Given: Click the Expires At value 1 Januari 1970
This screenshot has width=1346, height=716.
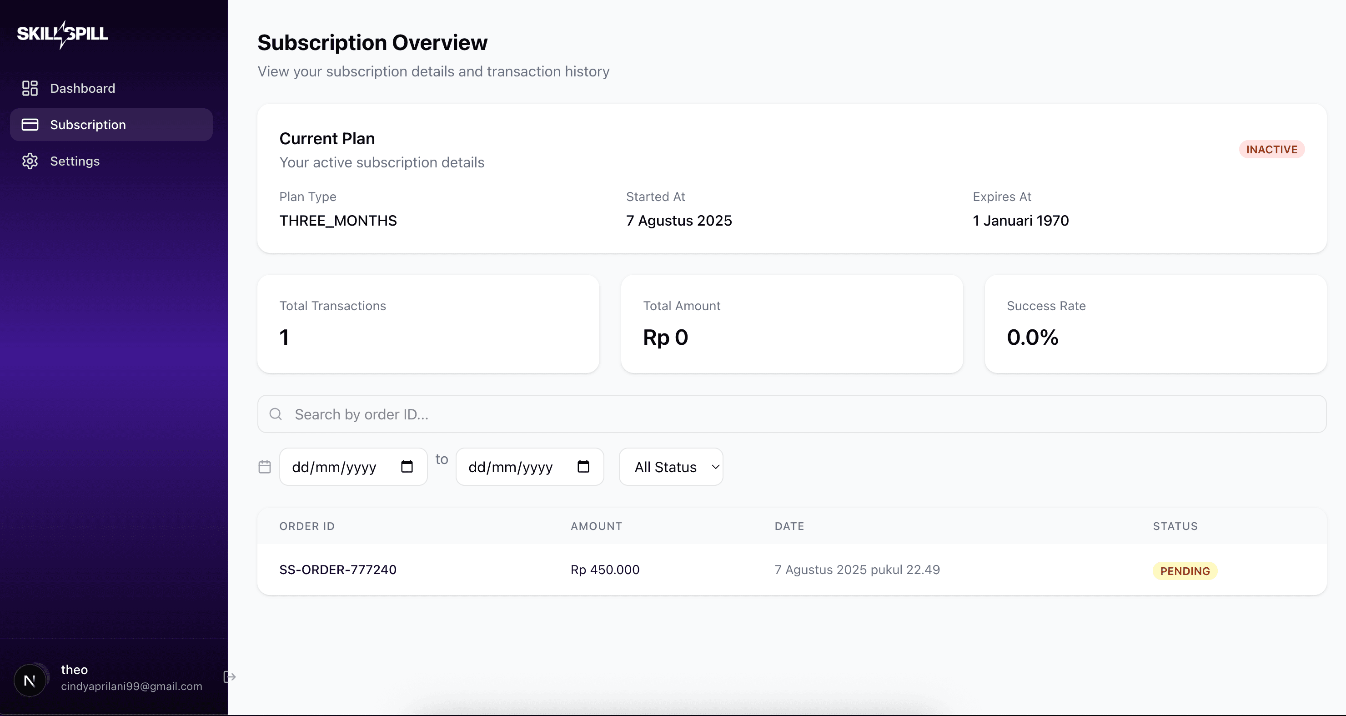Looking at the screenshot, I should coord(1020,221).
